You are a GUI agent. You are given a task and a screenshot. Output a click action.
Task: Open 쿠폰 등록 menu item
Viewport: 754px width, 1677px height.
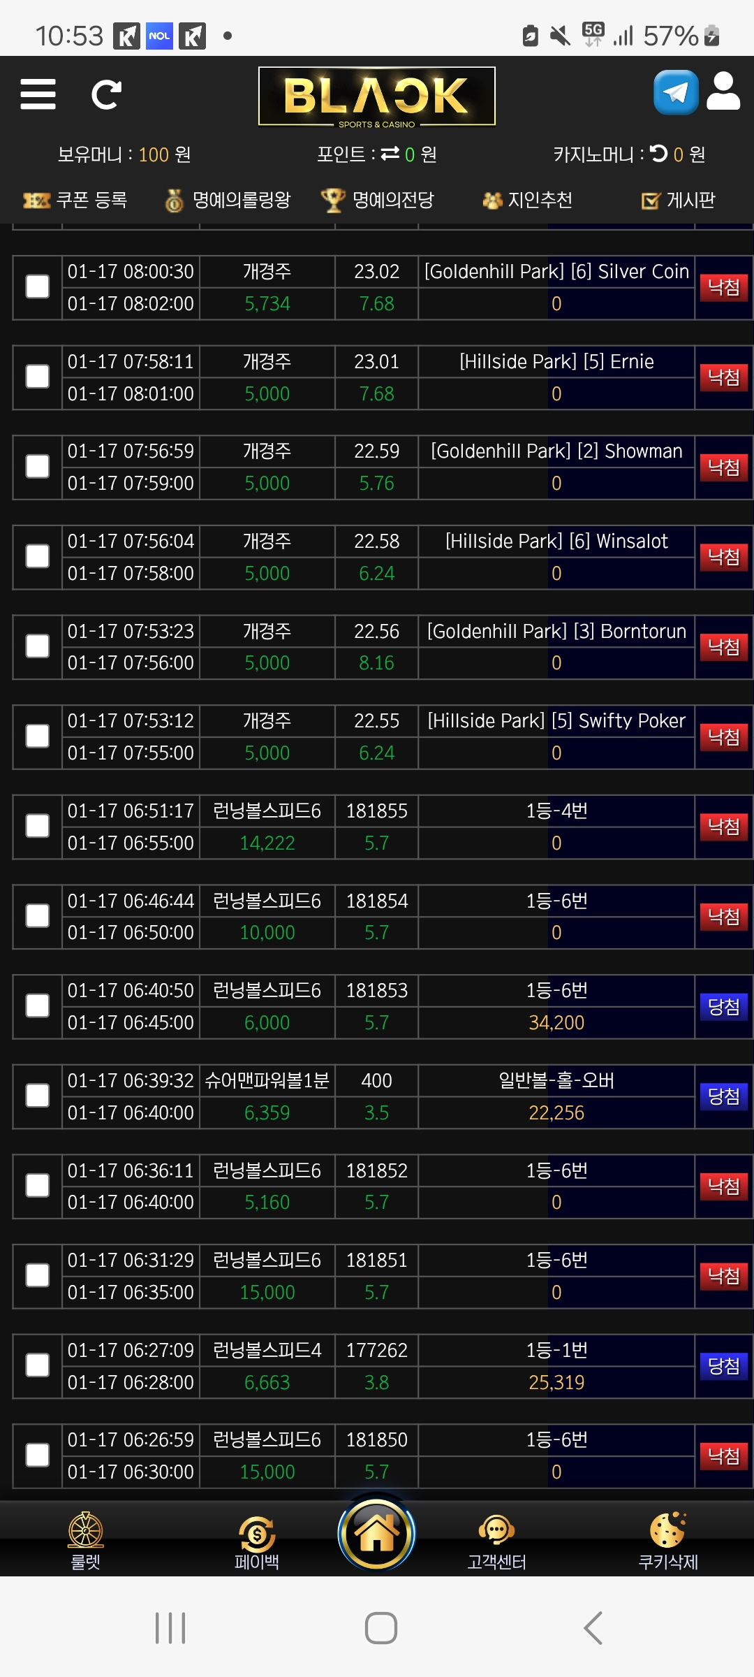(x=75, y=201)
